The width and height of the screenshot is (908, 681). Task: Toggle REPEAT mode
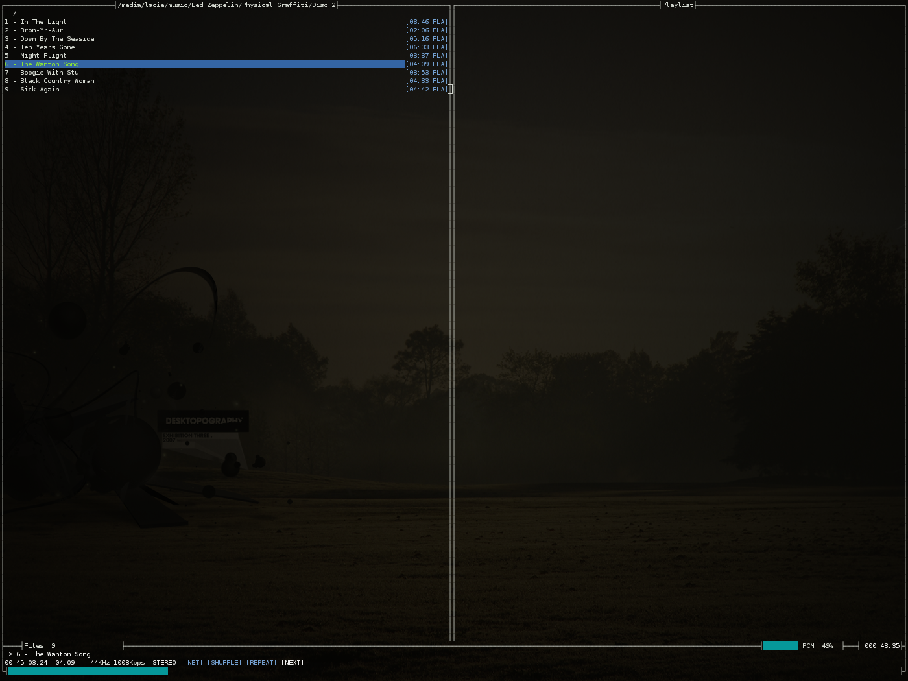pos(261,663)
